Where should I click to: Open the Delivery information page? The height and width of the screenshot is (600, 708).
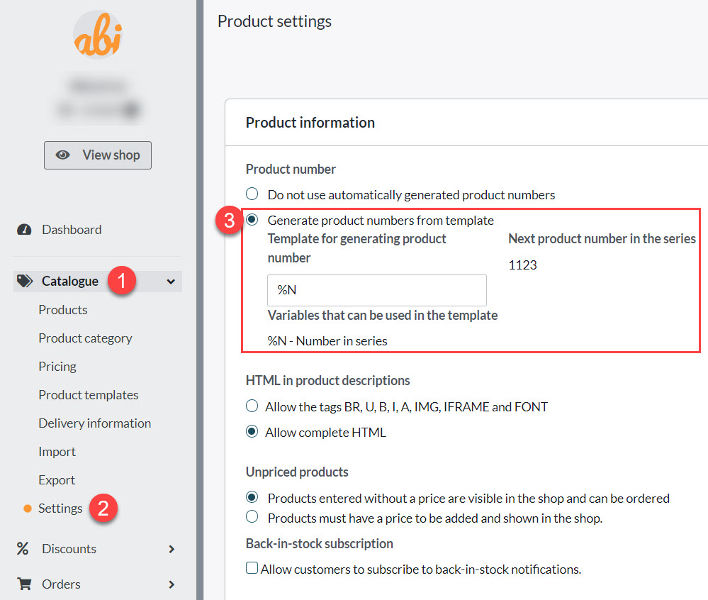pyautogui.click(x=94, y=423)
